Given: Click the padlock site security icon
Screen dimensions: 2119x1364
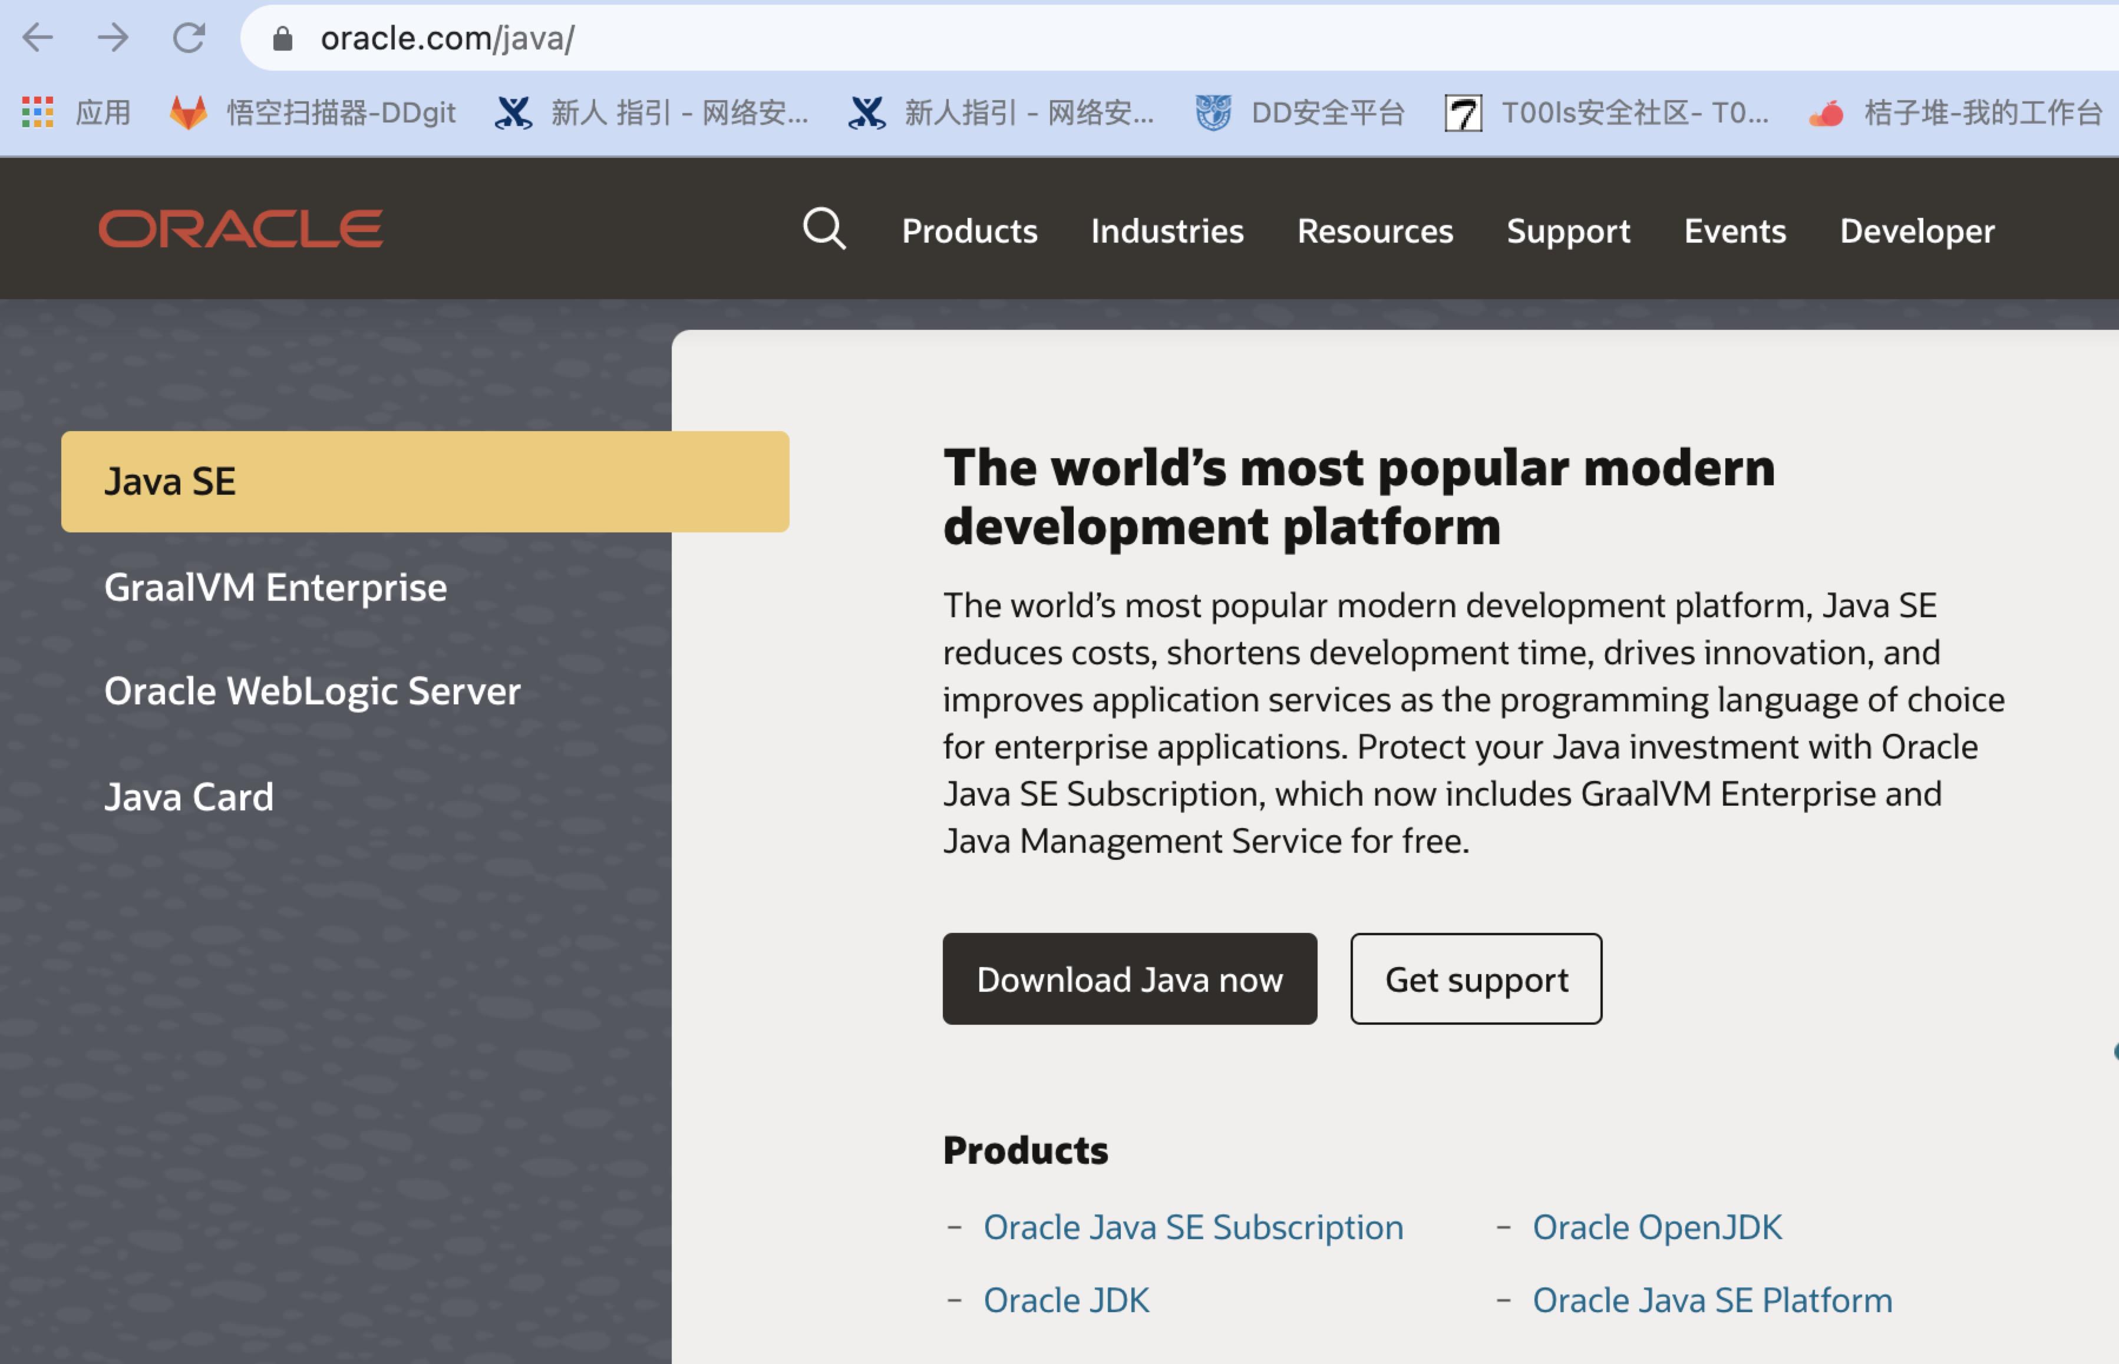Looking at the screenshot, I should [283, 38].
